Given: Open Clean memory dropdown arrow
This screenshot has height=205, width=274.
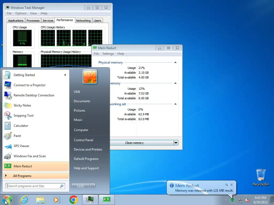Looking at the screenshot, I should point(176,143).
